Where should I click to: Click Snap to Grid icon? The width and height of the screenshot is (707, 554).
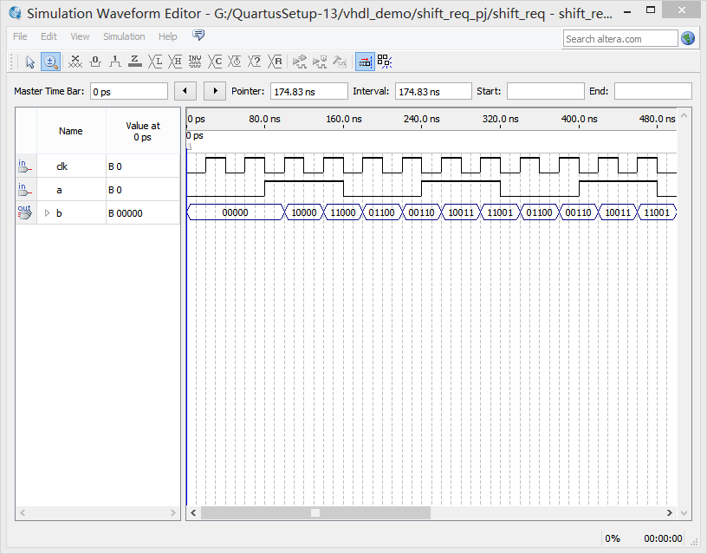385,62
